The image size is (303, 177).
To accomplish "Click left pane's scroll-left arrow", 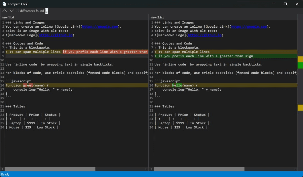I will (2, 169).
